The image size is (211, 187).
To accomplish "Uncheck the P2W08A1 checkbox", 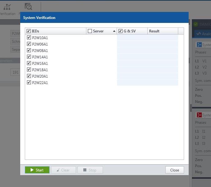I will 29,50.
